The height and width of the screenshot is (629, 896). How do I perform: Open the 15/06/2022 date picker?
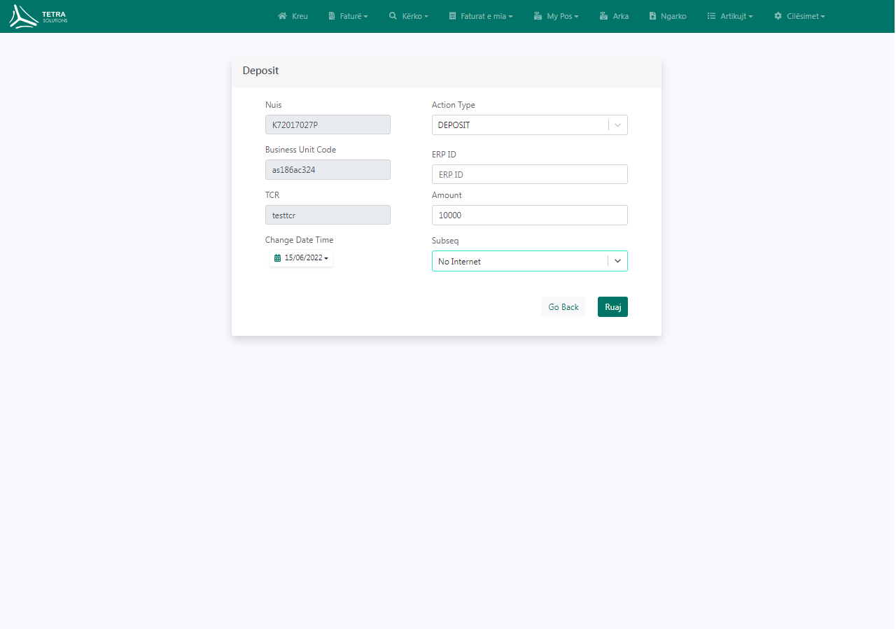[301, 258]
